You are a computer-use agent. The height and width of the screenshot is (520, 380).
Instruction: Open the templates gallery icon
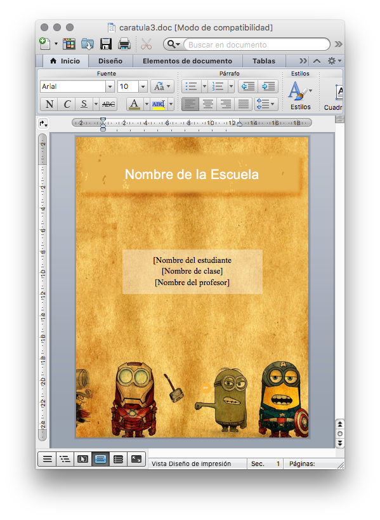coord(69,44)
